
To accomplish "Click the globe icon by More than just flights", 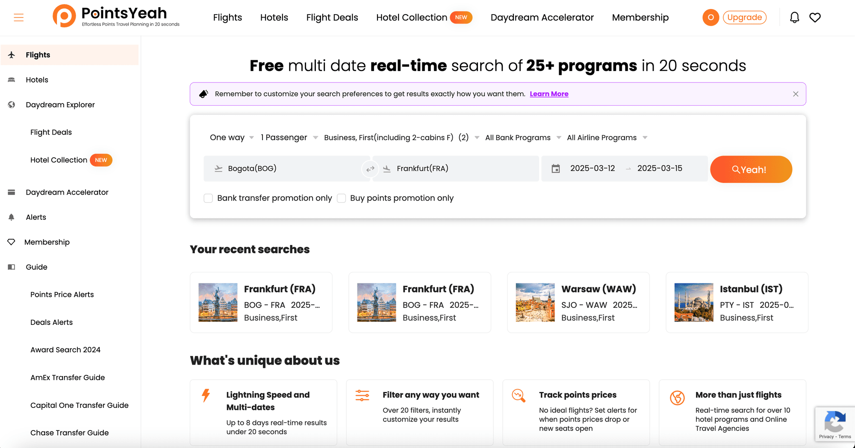I will (x=677, y=398).
